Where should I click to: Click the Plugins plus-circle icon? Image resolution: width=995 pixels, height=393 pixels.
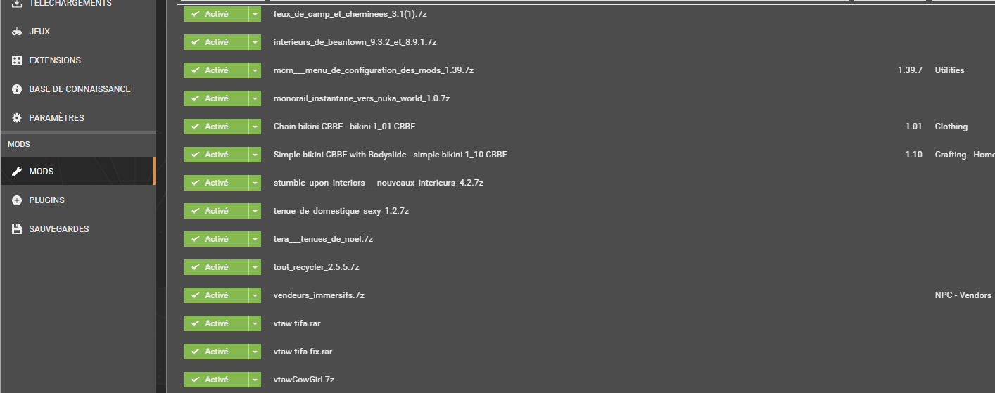[x=17, y=200]
